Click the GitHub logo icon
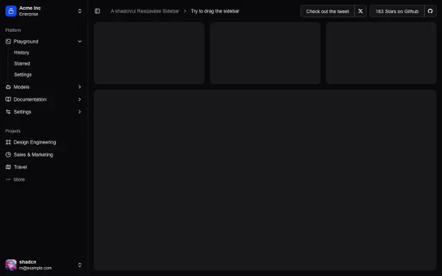Screen dimensions: 442x276 pyautogui.click(x=430, y=11)
